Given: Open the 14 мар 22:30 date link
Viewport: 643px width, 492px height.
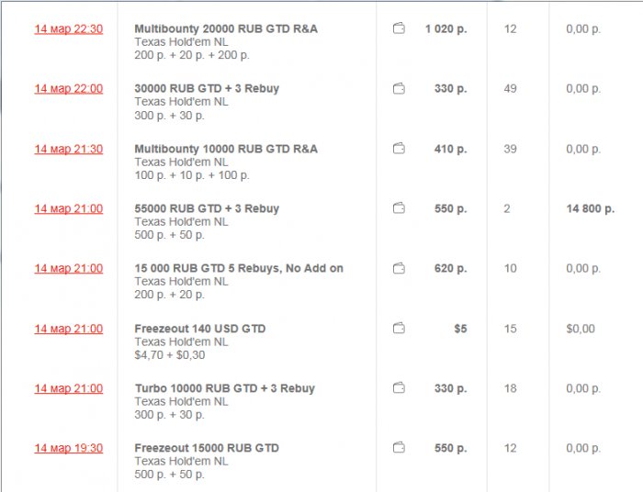Looking at the screenshot, I should (x=69, y=29).
